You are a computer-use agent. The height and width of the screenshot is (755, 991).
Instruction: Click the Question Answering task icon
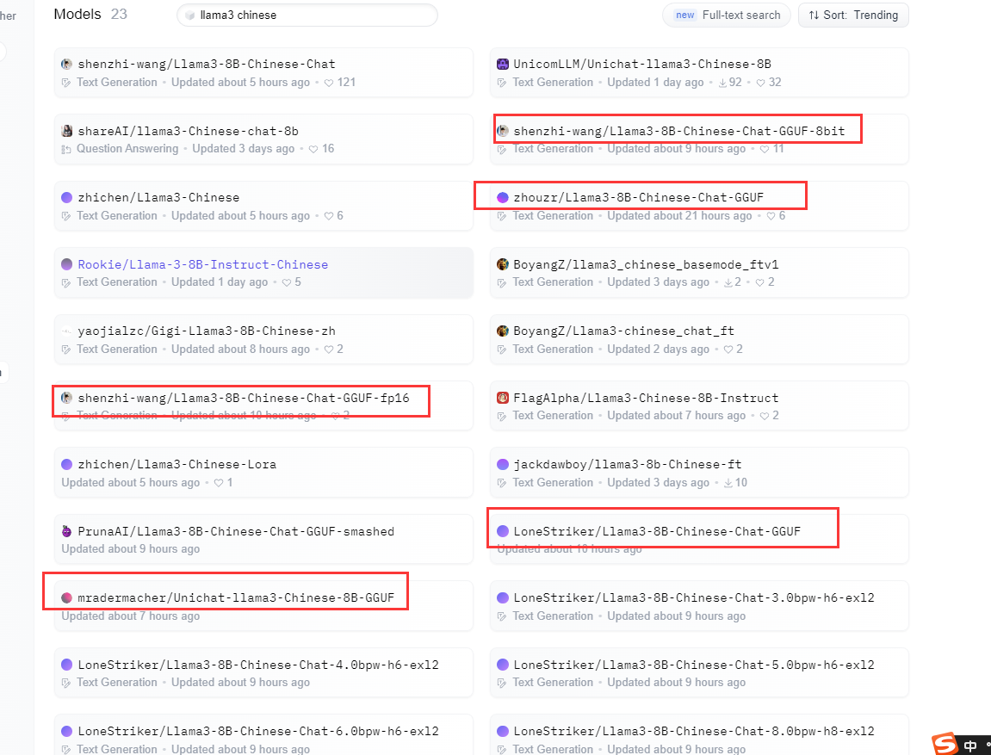pyautogui.click(x=65, y=149)
